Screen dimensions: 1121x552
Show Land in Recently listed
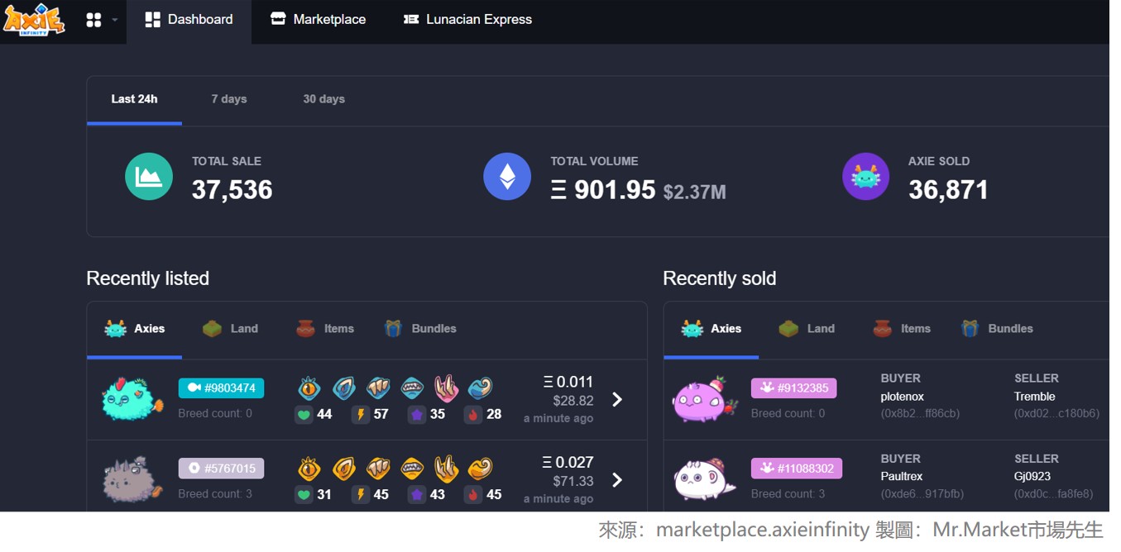coord(231,329)
